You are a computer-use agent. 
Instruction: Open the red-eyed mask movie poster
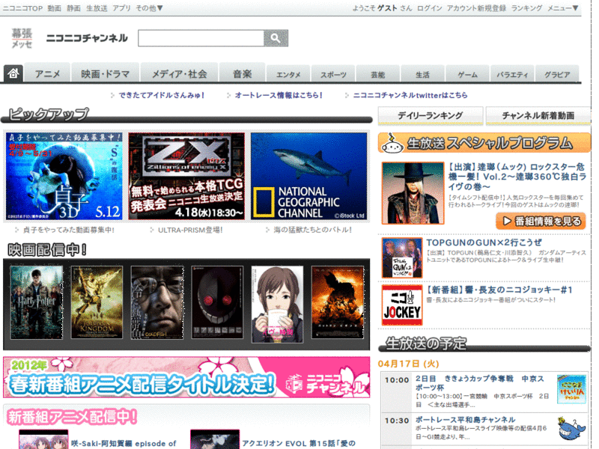click(x=217, y=302)
